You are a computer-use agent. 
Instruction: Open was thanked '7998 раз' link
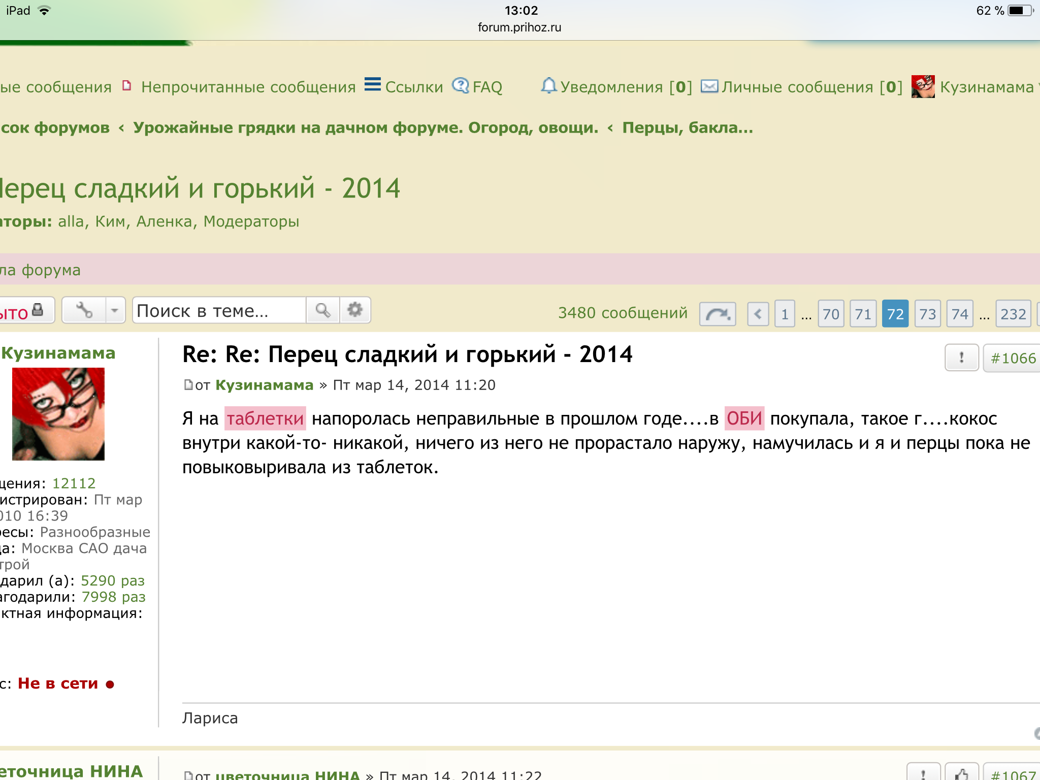click(x=114, y=597)
